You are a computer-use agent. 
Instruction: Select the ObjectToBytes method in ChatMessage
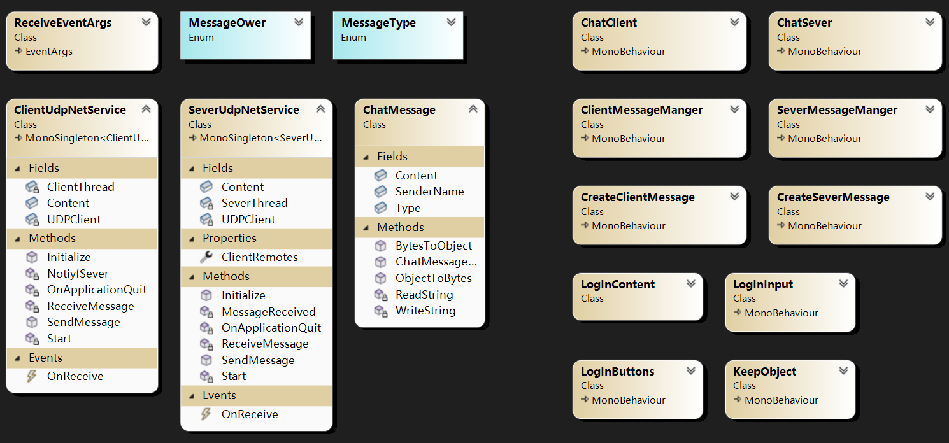pyautogui.click(x=433, y=278)
